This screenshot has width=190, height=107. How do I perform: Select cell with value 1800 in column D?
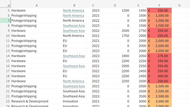click(x=115, y=56)
